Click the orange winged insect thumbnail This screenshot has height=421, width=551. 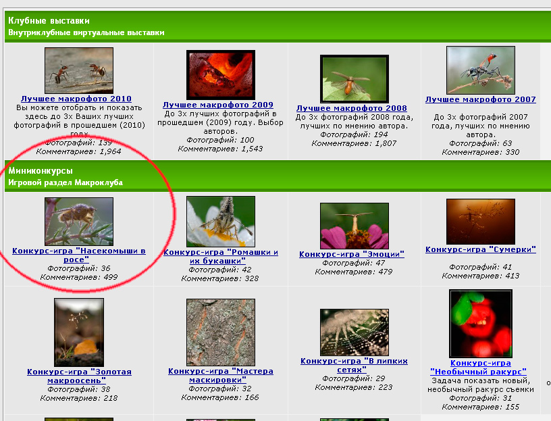coord(355,78)
